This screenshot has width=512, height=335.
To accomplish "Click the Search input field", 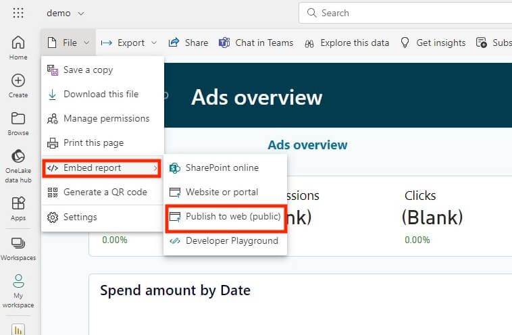I will 405,13.
